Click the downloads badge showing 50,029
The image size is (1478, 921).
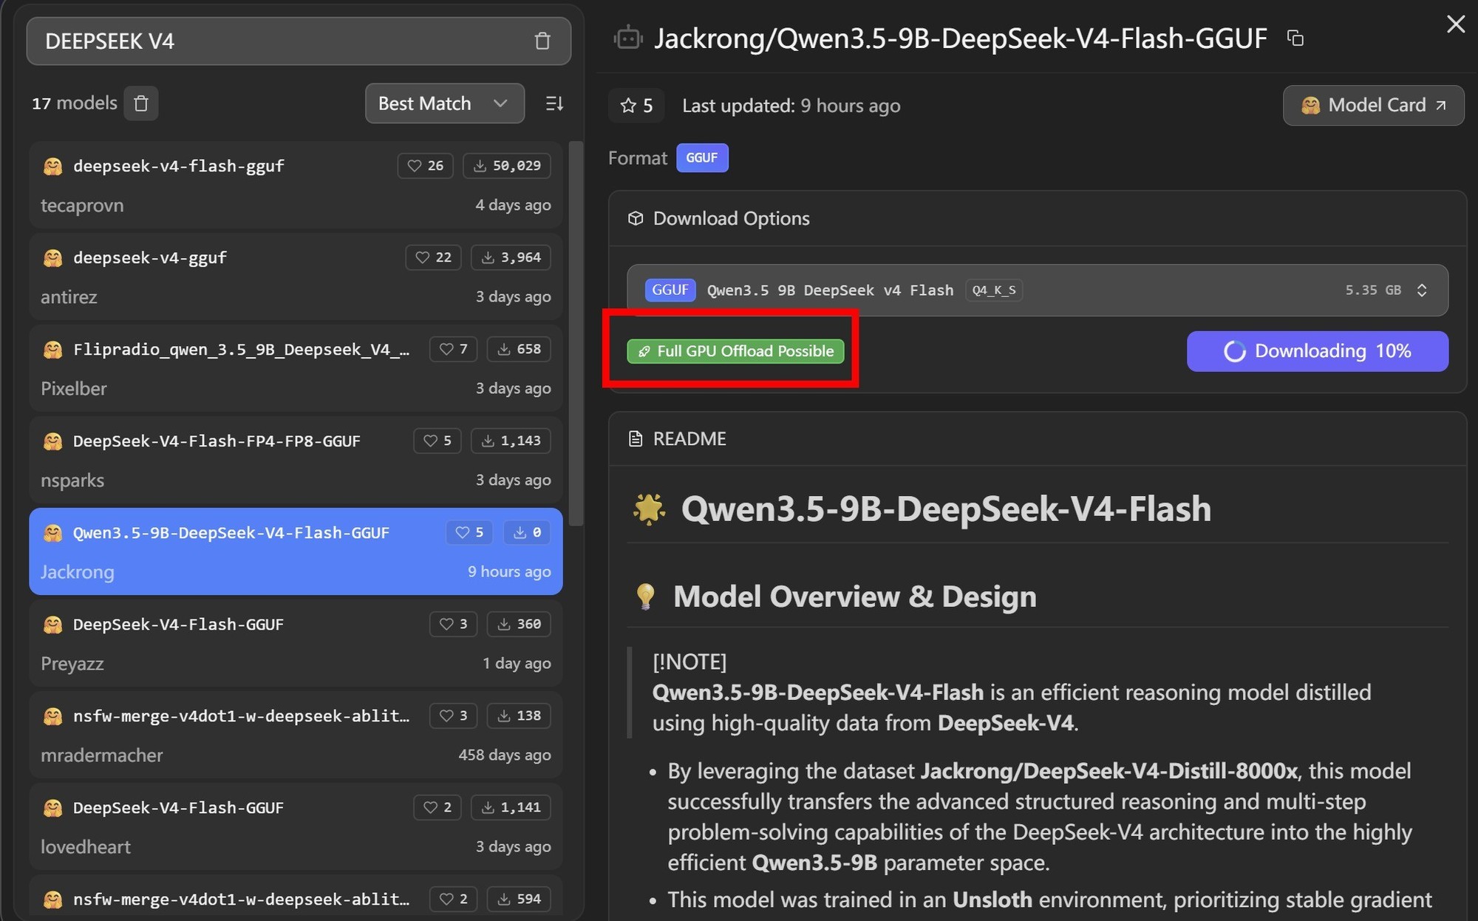pos(507,166)
